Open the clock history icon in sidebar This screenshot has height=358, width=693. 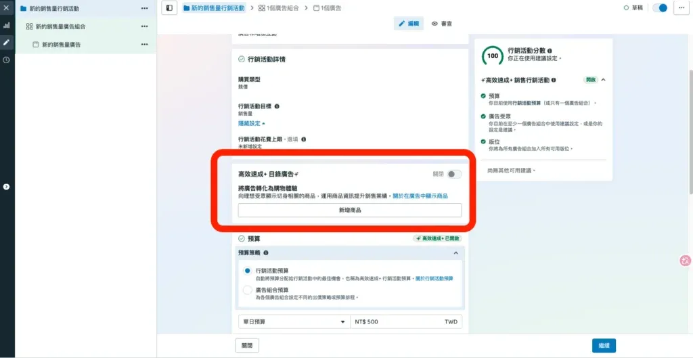(x=6, y=60)
